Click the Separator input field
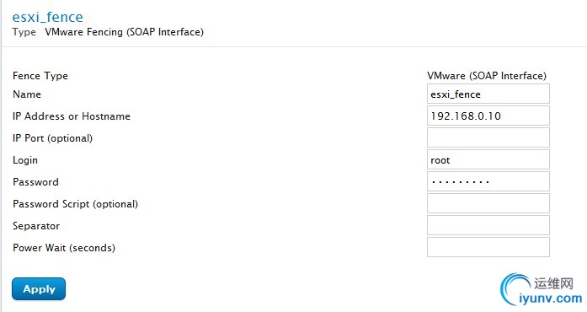Viewport: 587px width, 312px height. tap(488, 225)
